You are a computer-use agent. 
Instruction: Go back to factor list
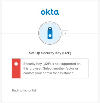(24, 90)
